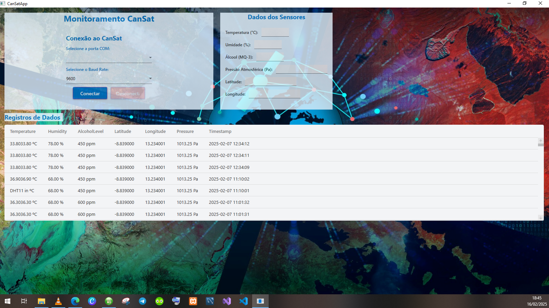Image resolution: width=549 pixels, height=308 pixels.
Task: Open Visual Studio Code from taskbar
Action: click(244, 301)
